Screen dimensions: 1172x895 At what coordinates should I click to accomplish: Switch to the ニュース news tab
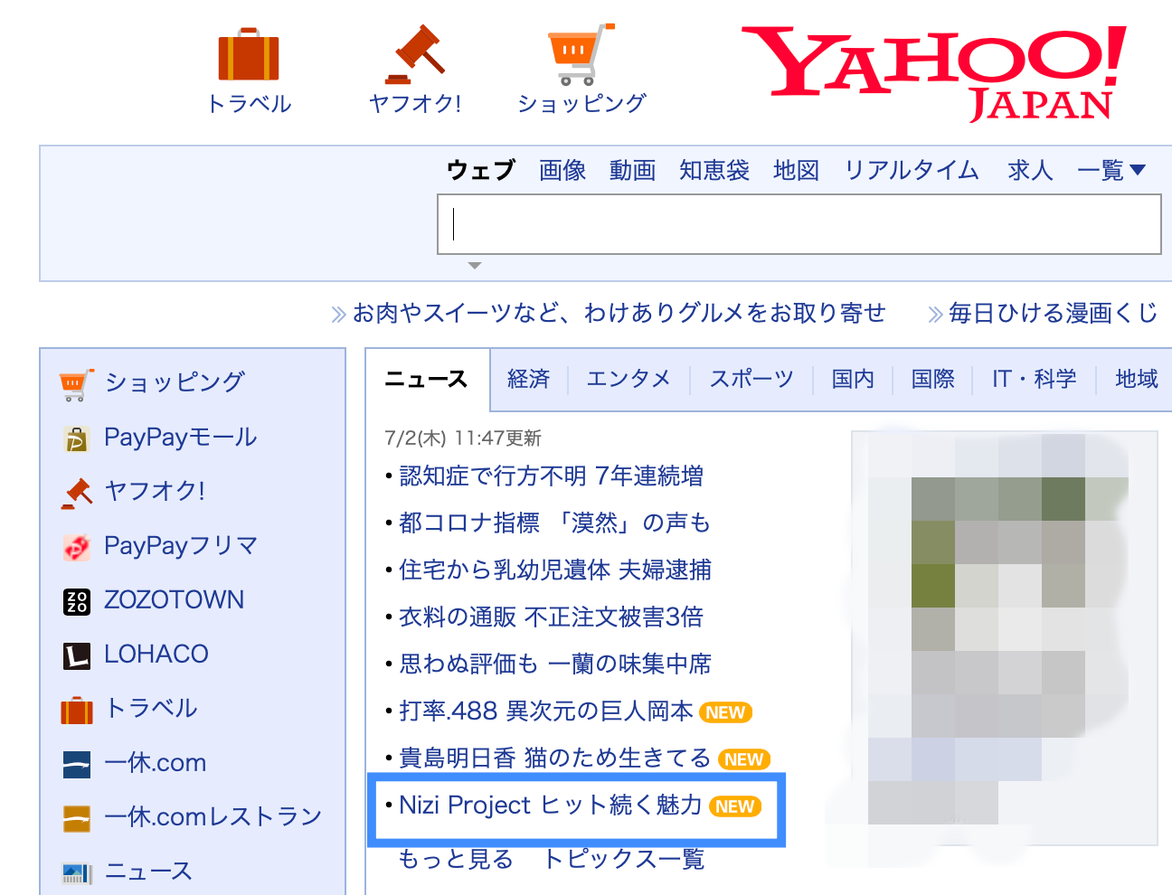pos(427,380)
